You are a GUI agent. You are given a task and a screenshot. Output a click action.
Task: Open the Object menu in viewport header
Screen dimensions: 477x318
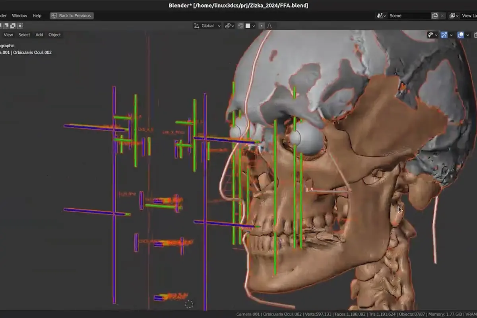coord(54,35)
